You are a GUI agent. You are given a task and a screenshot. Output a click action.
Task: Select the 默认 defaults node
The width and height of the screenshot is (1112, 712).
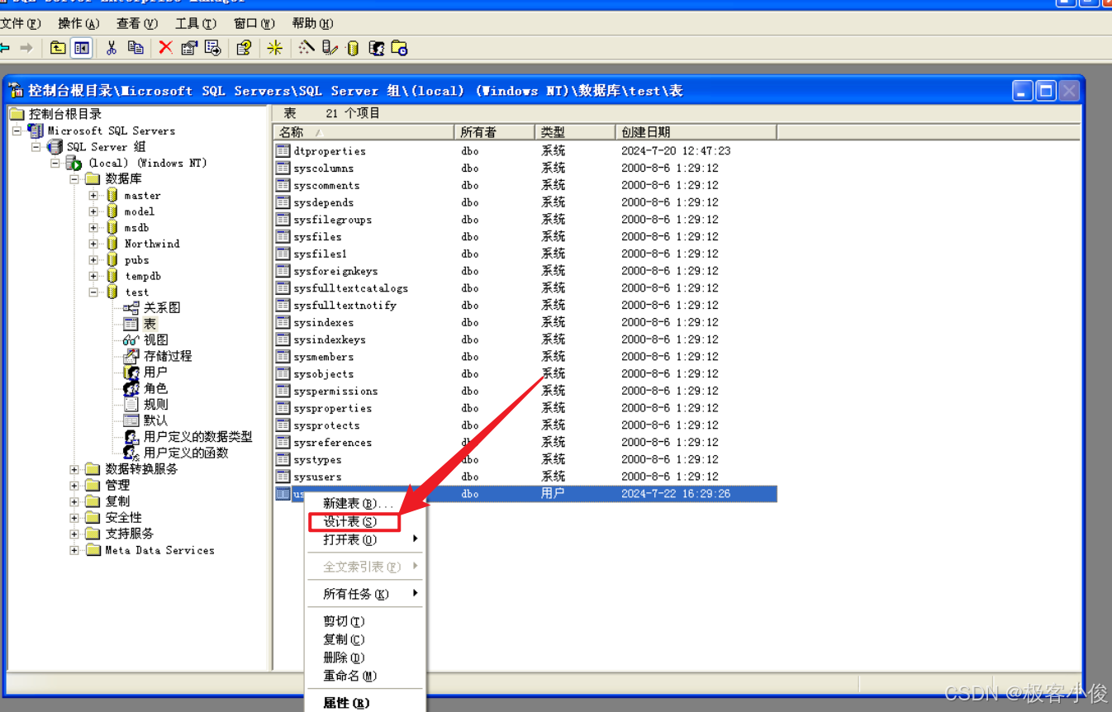pyautogui.click(x=155, y=420)
